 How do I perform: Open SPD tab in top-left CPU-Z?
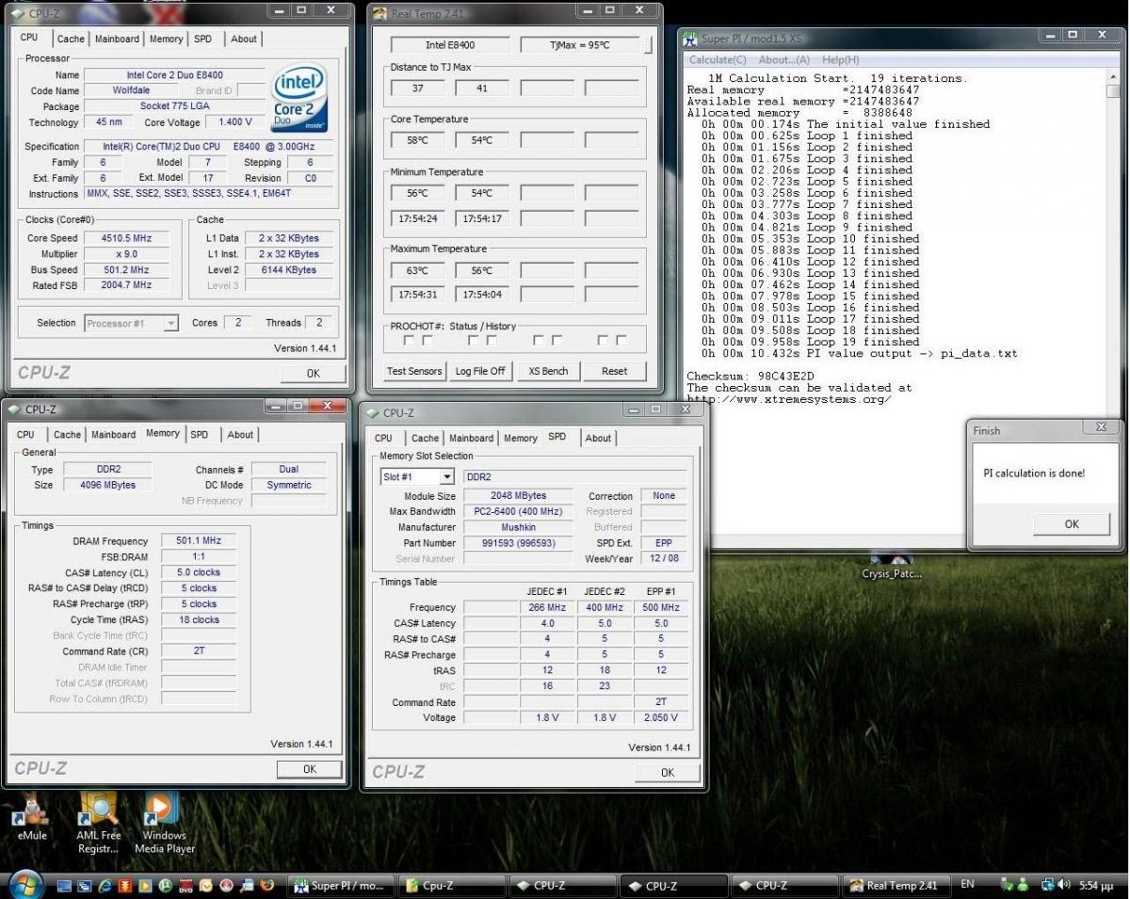202,39
